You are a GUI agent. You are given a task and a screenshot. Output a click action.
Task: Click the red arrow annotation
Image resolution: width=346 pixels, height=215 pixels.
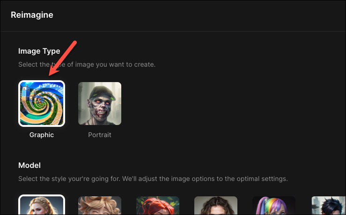tap(62, 58)
